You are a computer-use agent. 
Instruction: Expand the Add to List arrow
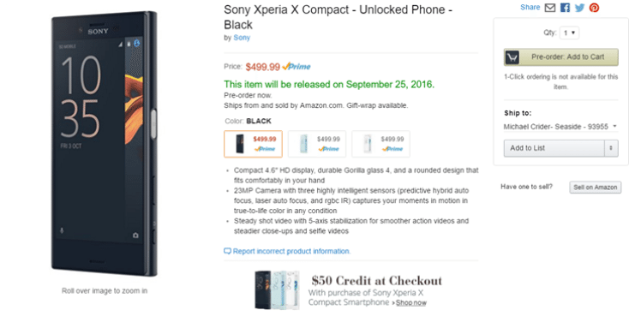[611, 148]
